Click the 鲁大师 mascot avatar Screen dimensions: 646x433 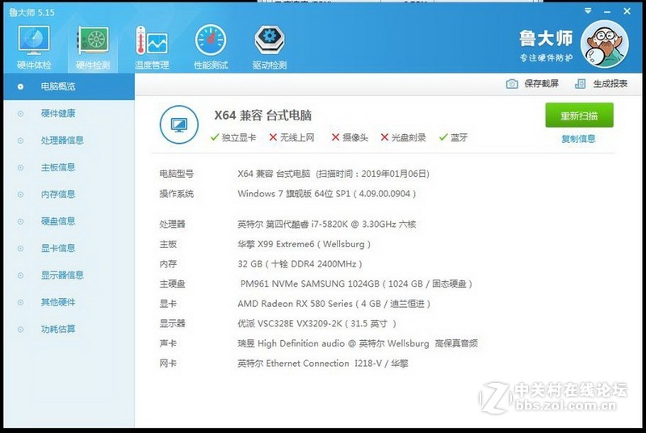pos(604,44)
